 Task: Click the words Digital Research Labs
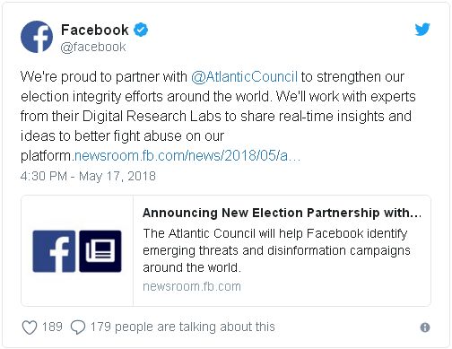(152, 116)
